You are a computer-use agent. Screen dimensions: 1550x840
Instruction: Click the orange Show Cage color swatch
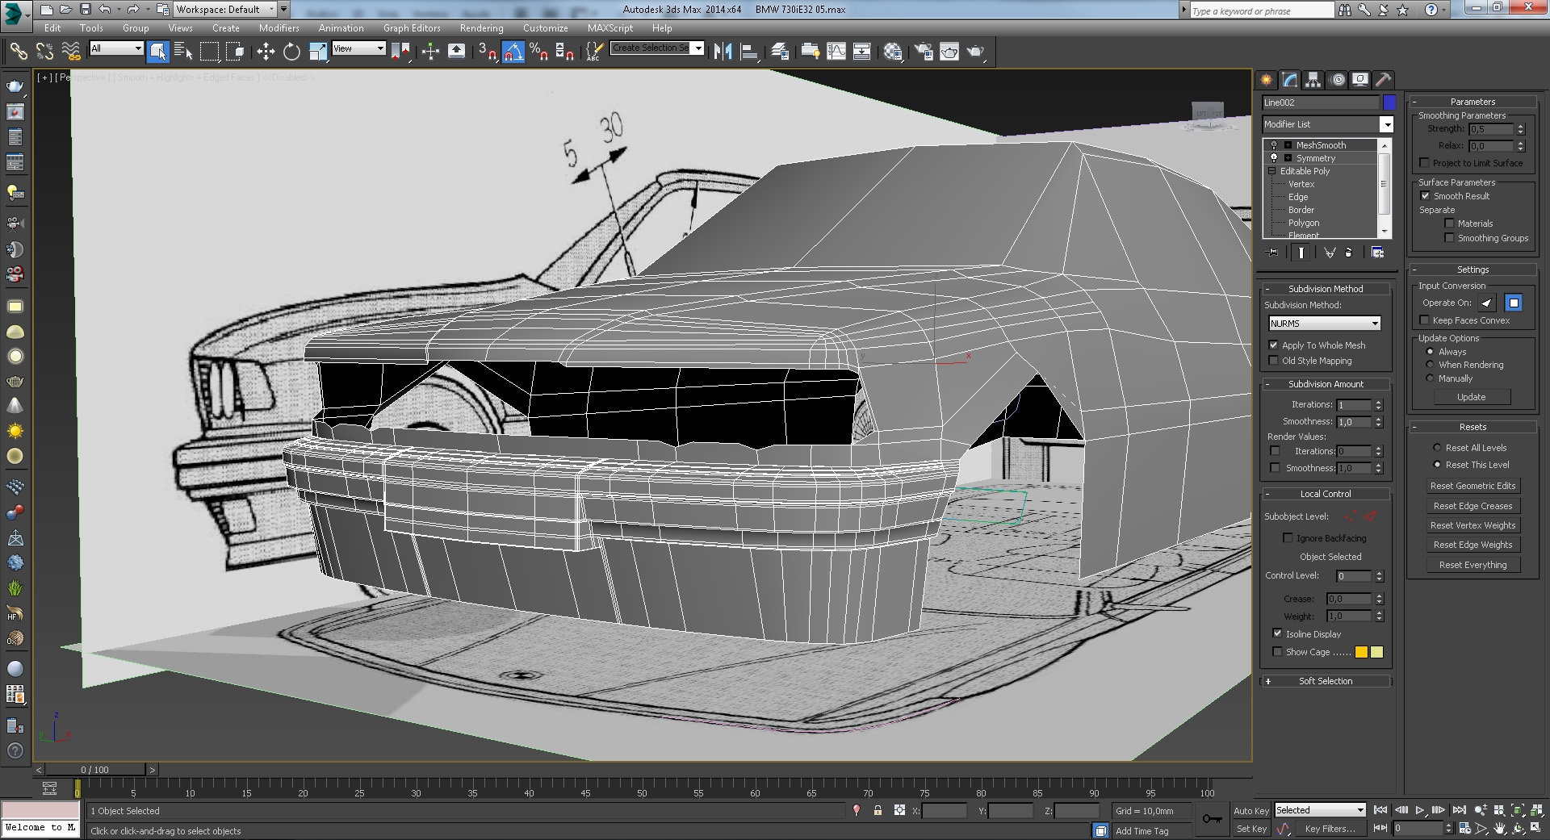tap(1361, 652)
